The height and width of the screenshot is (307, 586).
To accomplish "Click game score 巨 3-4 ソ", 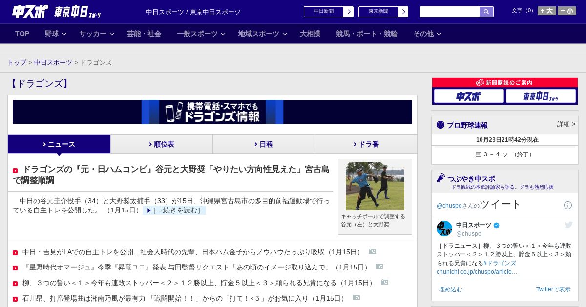I will point(504,154).
